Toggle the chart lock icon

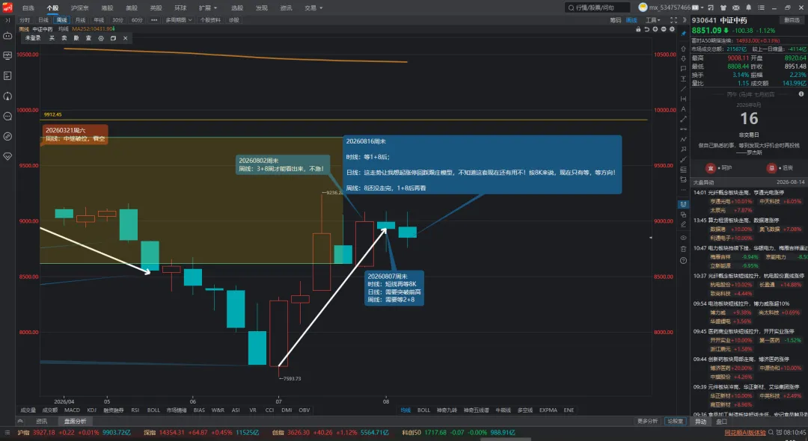pyautogui.click(x=638, y=29)
